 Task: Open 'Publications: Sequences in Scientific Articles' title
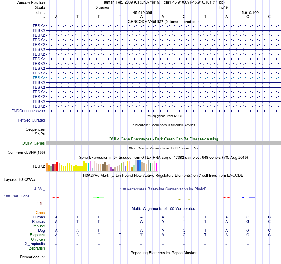163,125
